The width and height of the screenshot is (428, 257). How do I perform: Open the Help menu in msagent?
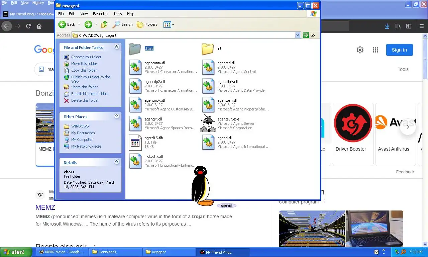pyautogui.click(x=131, y=14)
